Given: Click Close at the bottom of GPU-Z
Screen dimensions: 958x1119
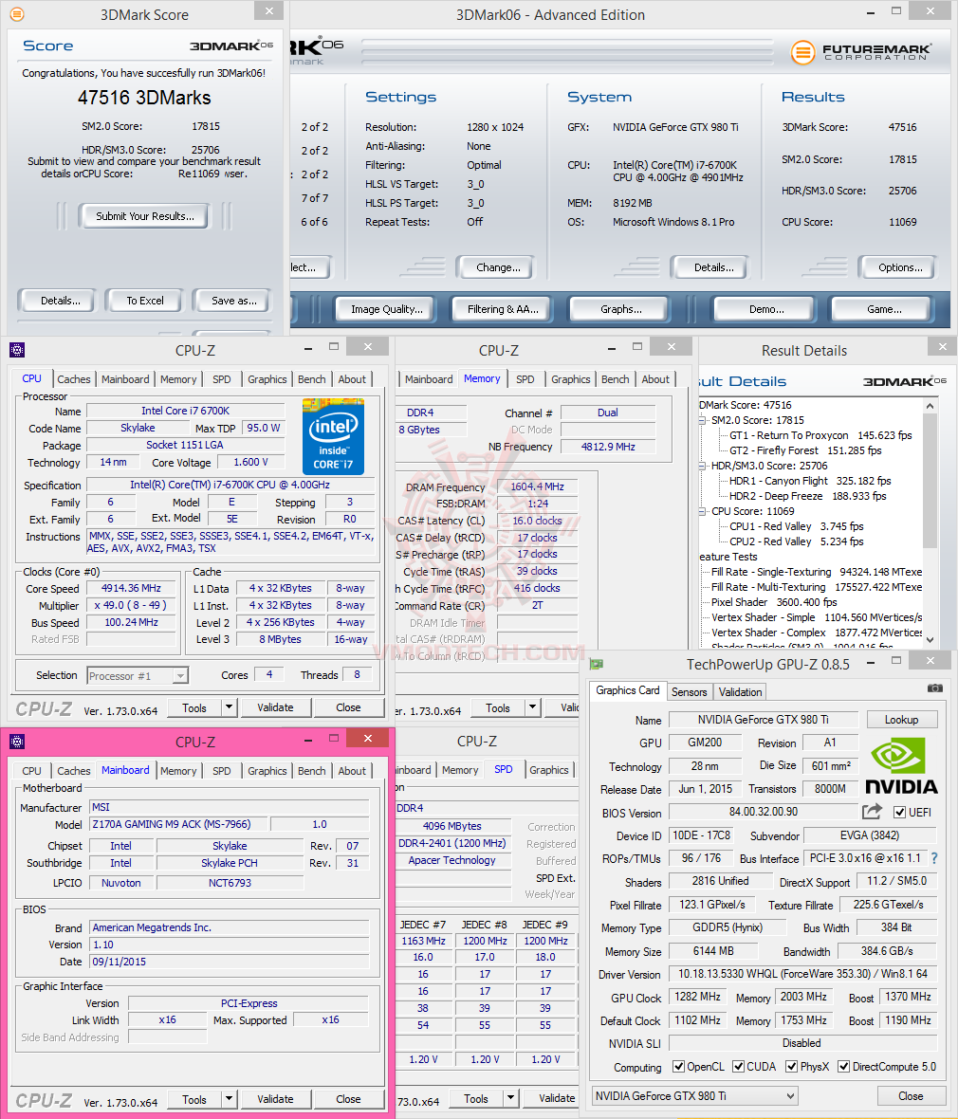Looking at the screenshot, I should click(x=911, y=1095).
